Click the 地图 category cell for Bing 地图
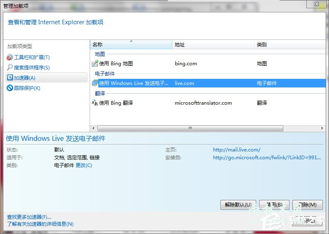 262,64
